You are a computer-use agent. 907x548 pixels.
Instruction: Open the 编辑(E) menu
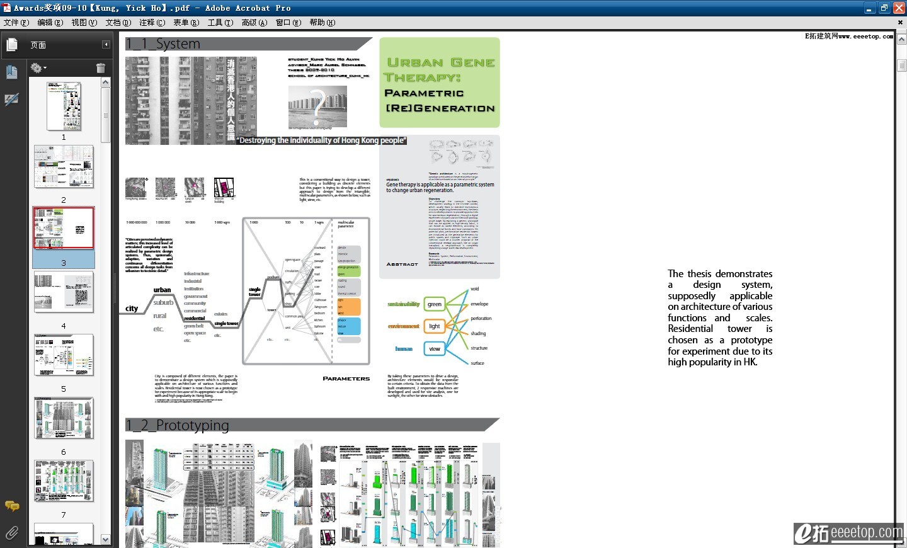point(50,22)
